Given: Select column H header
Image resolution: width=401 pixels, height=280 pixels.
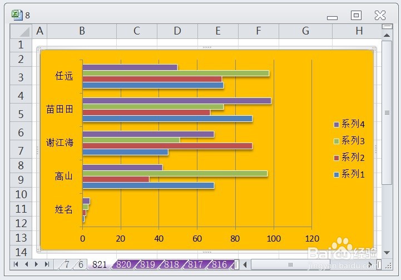Looking at the screenshot, I should coord(357,31).
